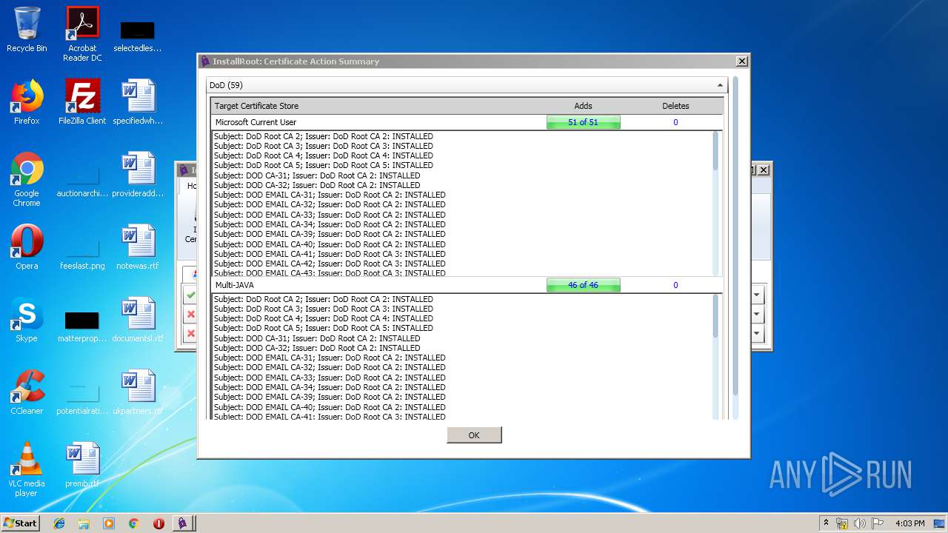Open the Start menu

21,523
